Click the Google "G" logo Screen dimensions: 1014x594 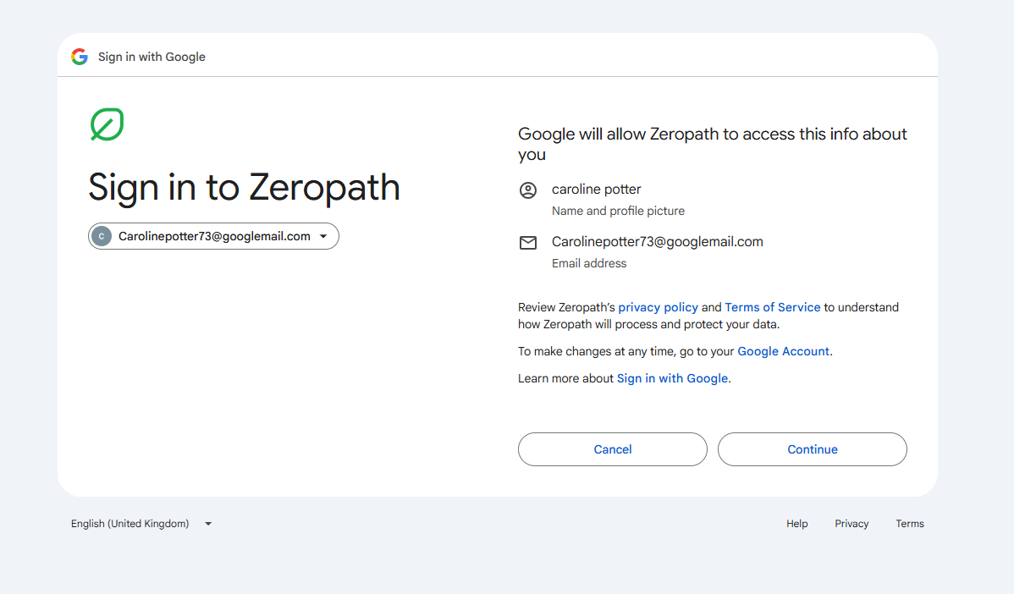[x=80, y=57]
